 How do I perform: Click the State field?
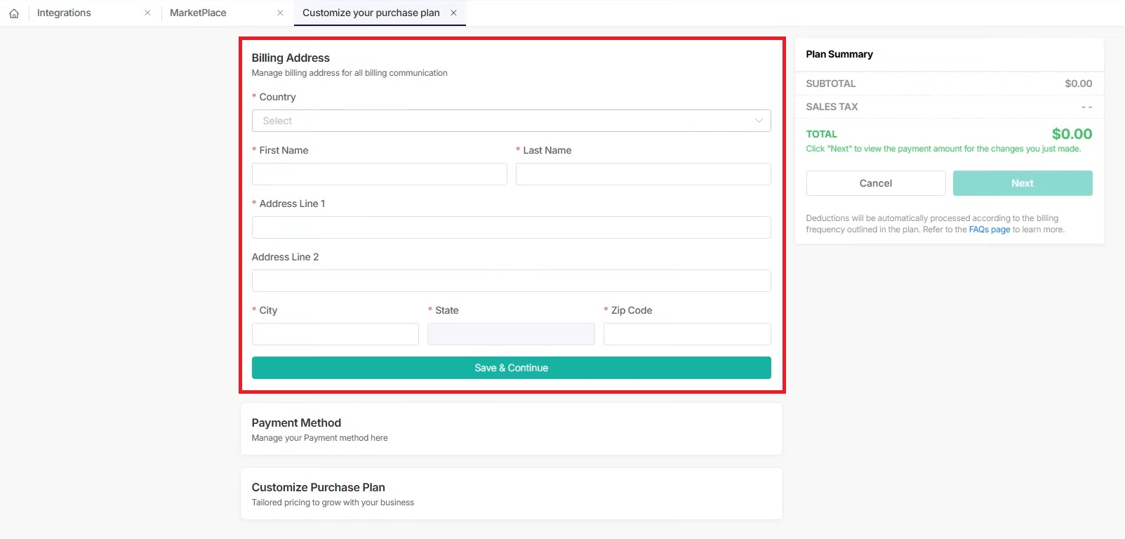click(511, 334)
